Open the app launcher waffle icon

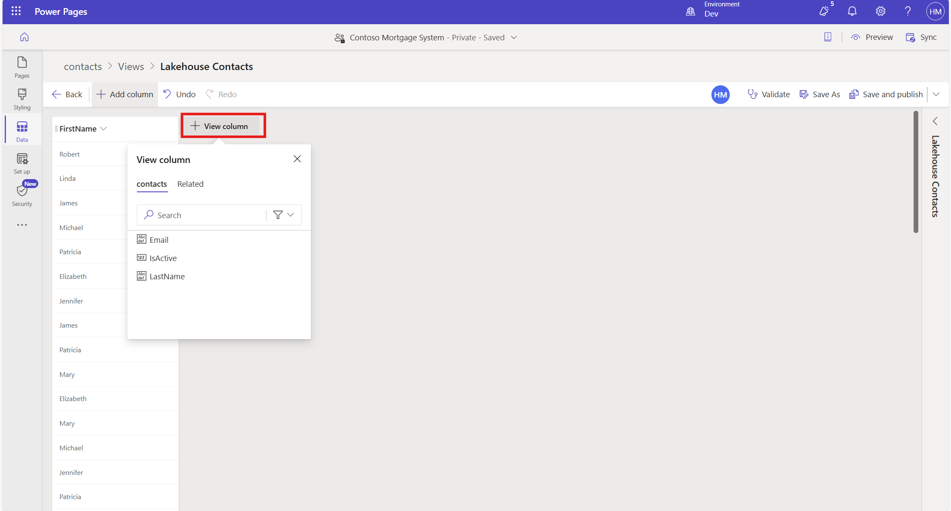16,11
